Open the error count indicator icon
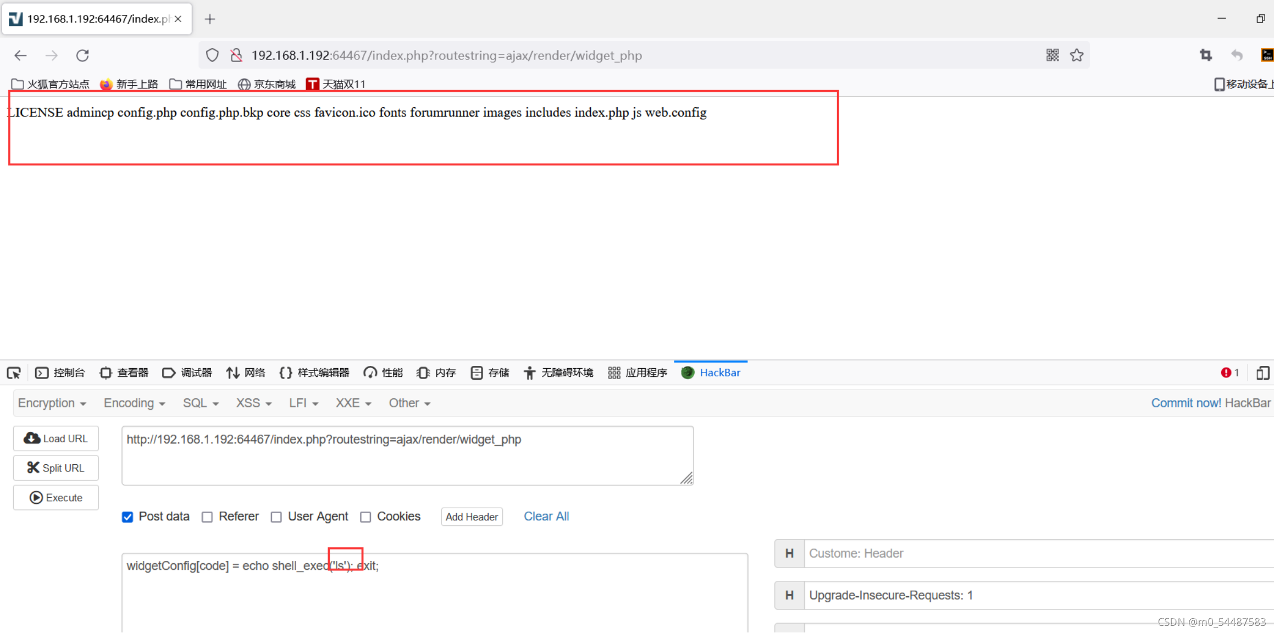This screenshot has width=1274, height=633. pyautogui.click(x=1229, y=373)
